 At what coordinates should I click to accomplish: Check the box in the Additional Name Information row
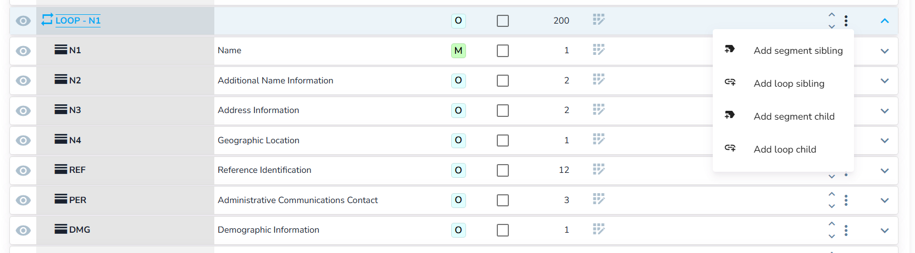[x=502, y=81]
